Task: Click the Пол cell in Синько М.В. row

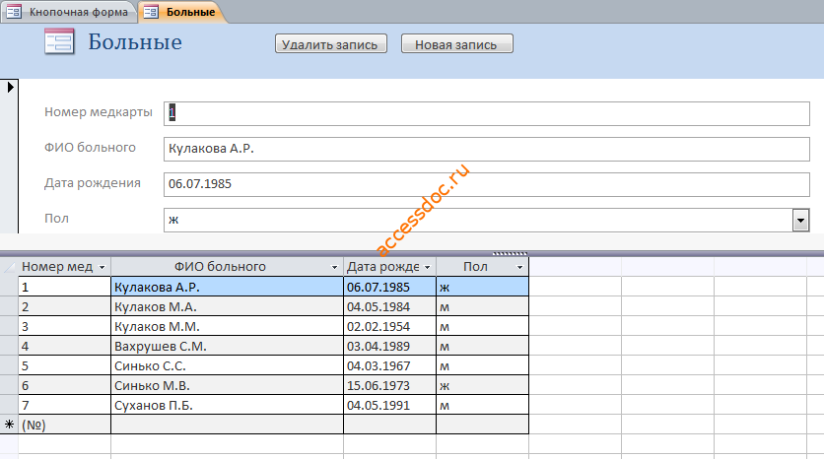Action: (482, 385)
